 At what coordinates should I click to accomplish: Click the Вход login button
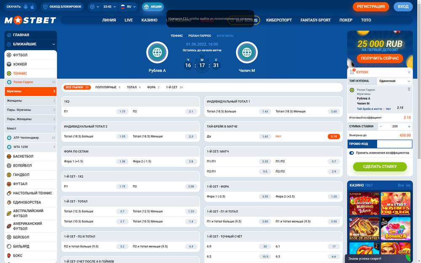pos(403,7)
